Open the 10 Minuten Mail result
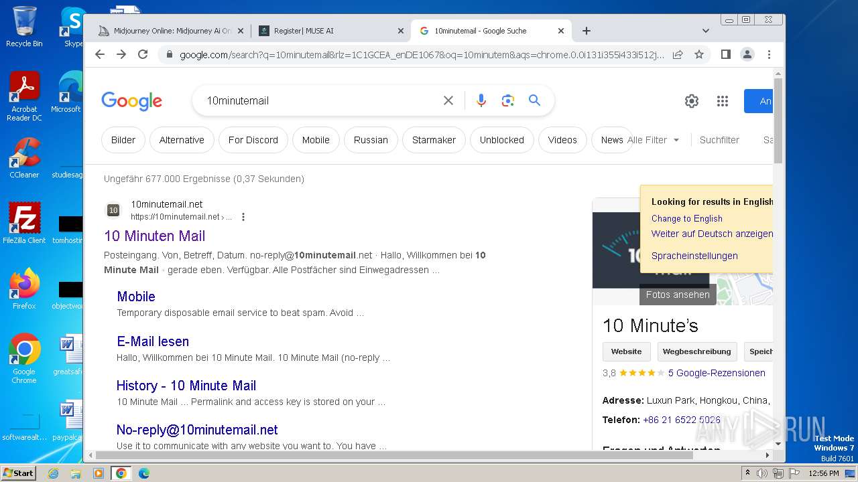This screenshot has height=482, width=858. tap(155, 236)
